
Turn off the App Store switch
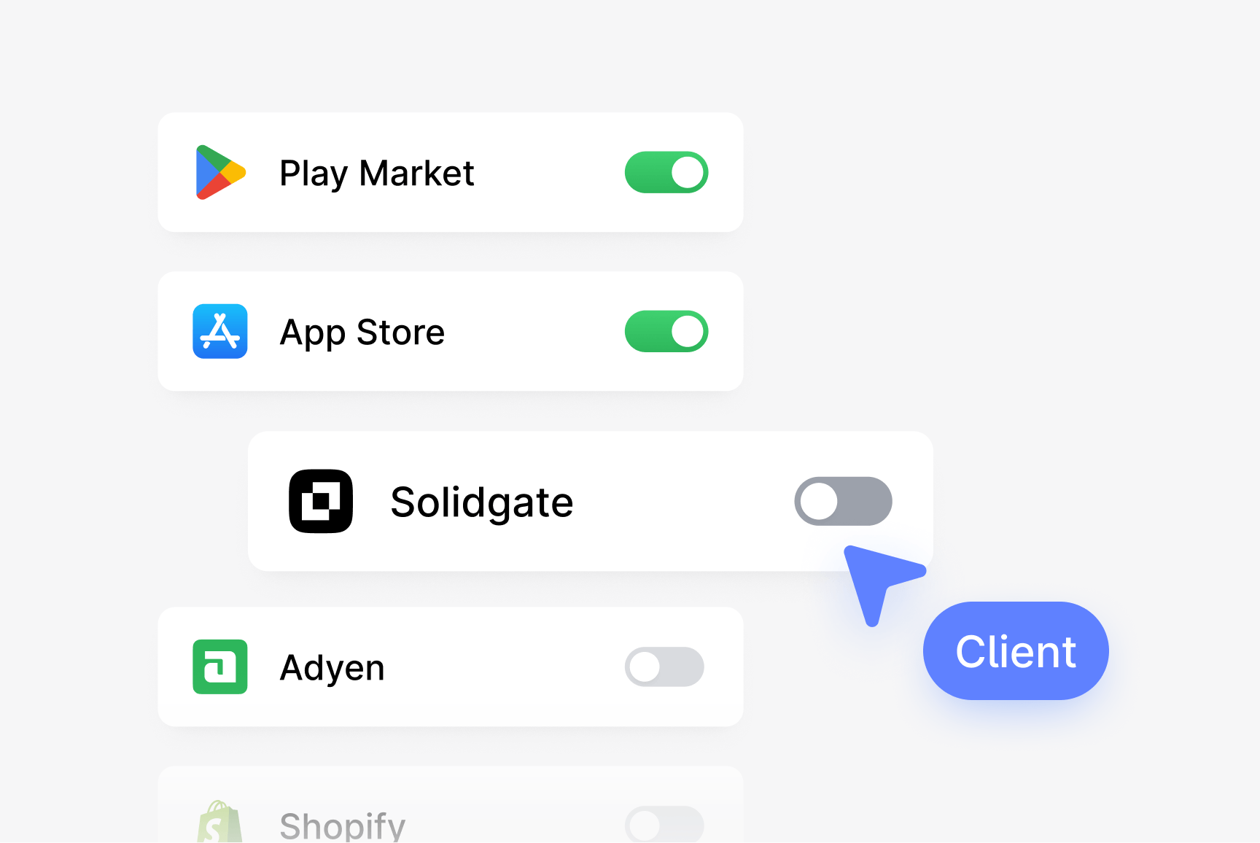click(x=666, y=332)
